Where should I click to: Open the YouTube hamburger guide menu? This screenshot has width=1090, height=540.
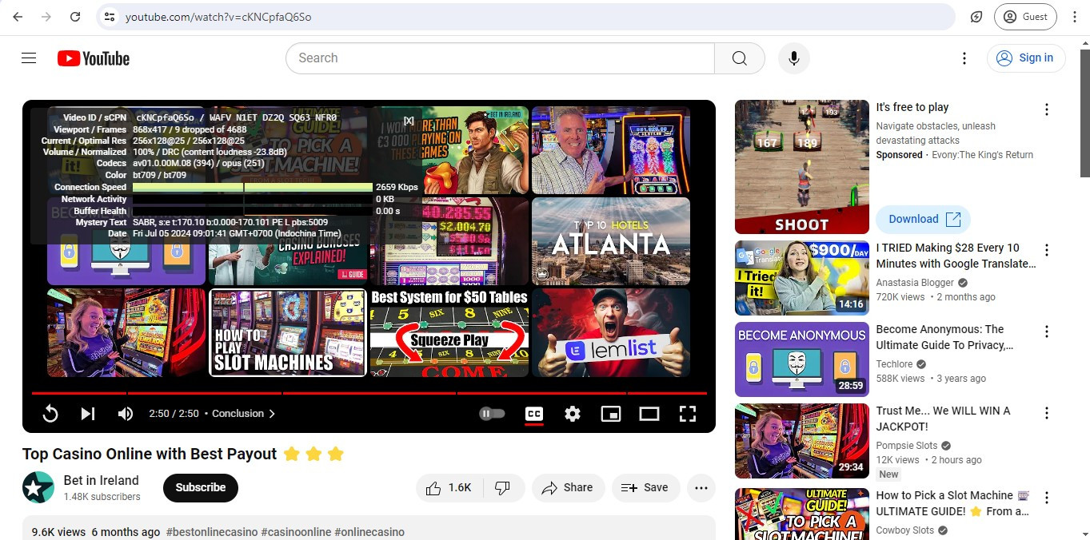coord(29,58)
